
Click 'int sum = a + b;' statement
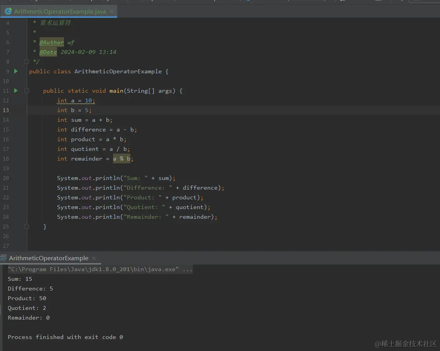pos(85,120)
